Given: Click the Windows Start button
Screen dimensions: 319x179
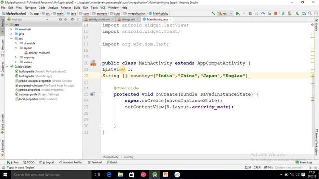Looking at the screenshot, I should click(x=5, y=175).
